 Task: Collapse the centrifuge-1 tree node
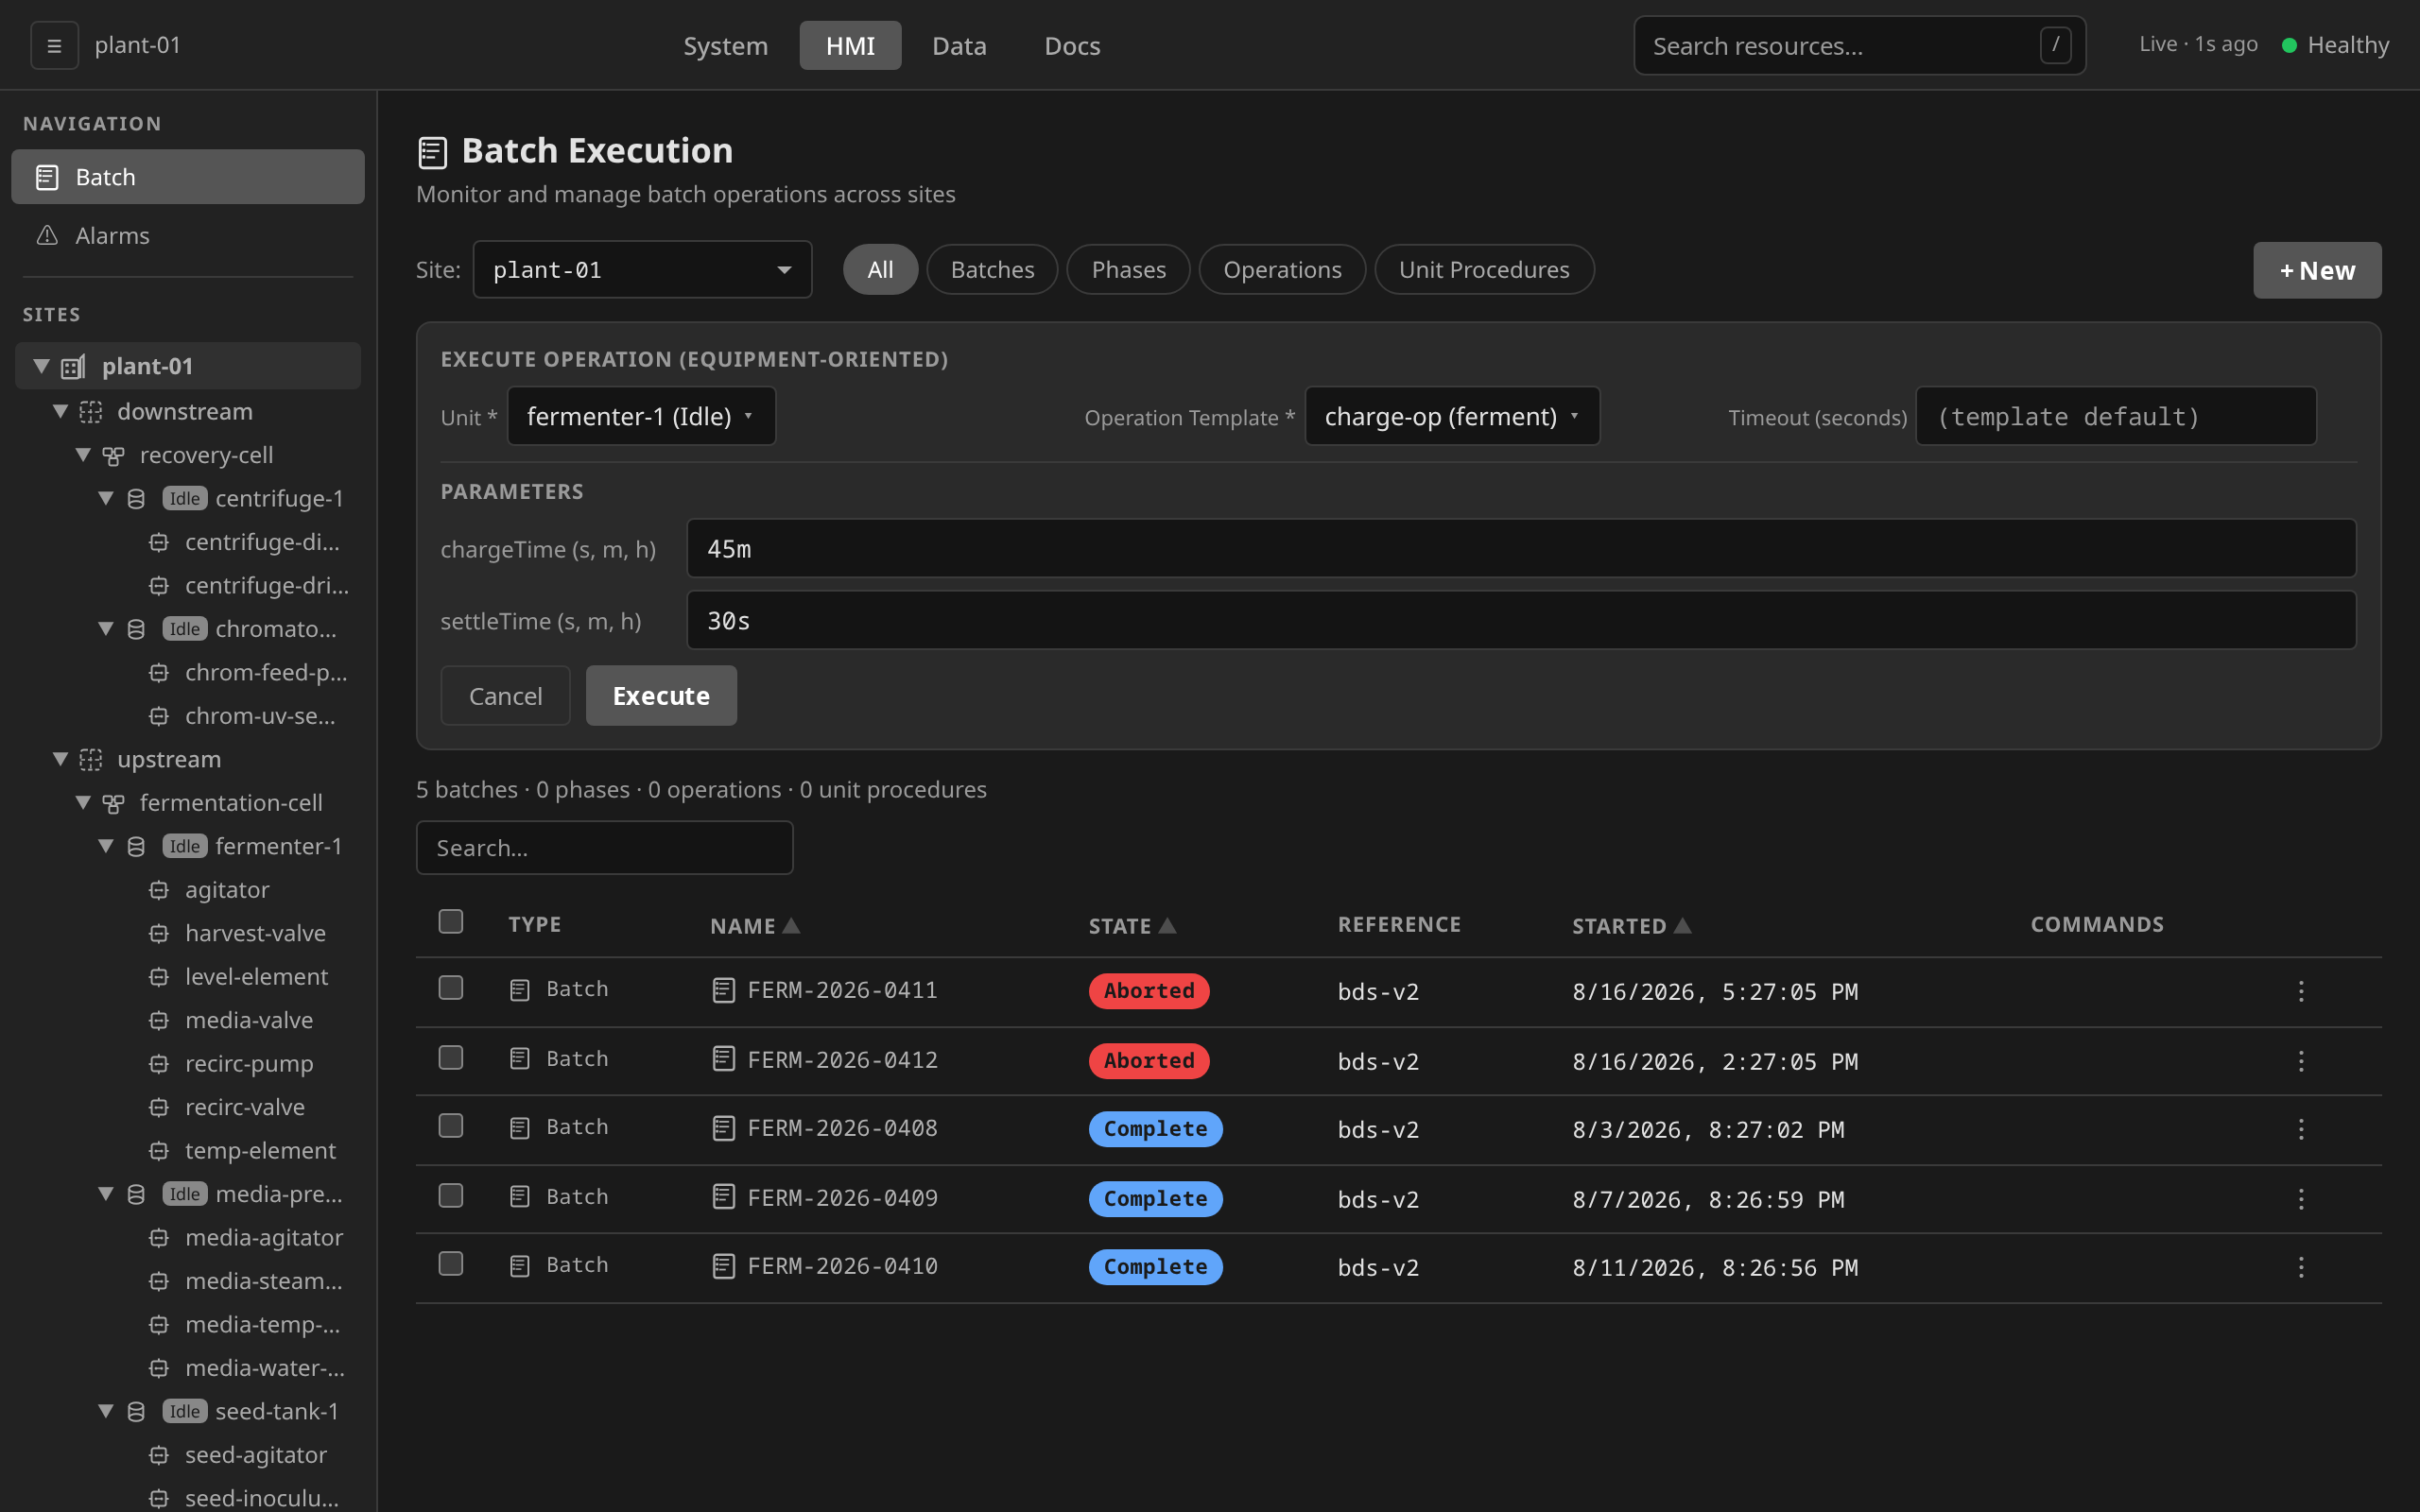pos(106,498)
